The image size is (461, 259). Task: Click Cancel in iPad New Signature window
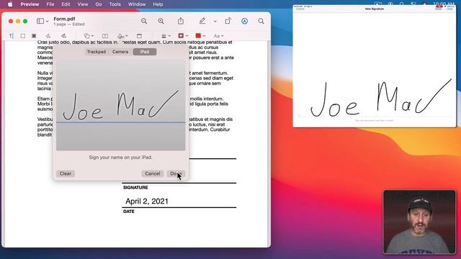(300, 9)
